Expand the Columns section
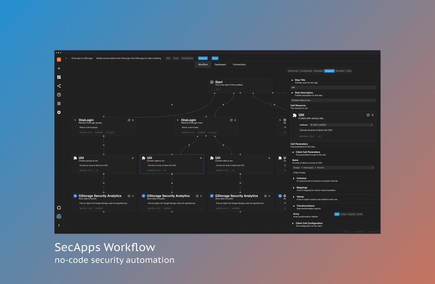The height and width of the screenshot is (284, 435). [294, 178]
